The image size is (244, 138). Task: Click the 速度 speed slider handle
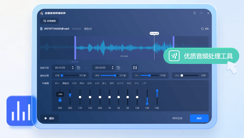[x=115, y=75]
